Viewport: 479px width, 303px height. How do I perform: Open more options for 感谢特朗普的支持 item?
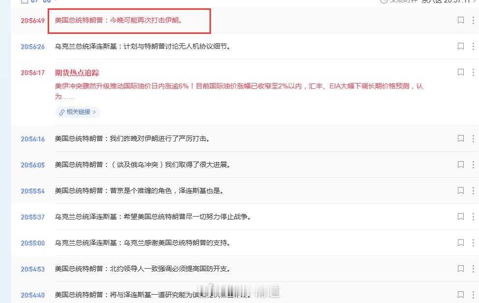tap(473, 243)
